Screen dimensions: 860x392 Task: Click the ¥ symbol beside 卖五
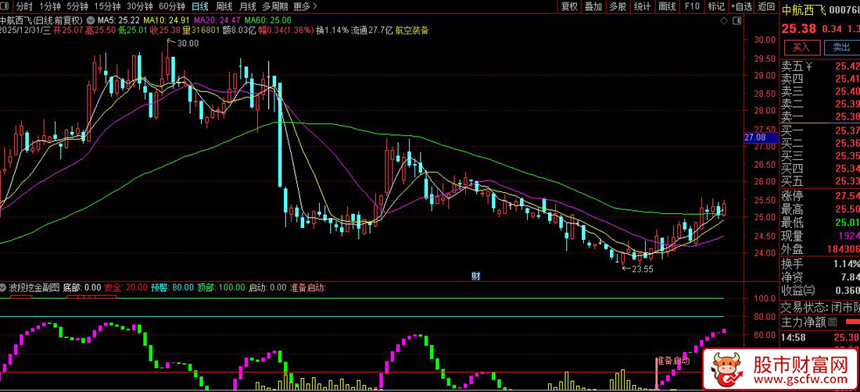(809, 66)
